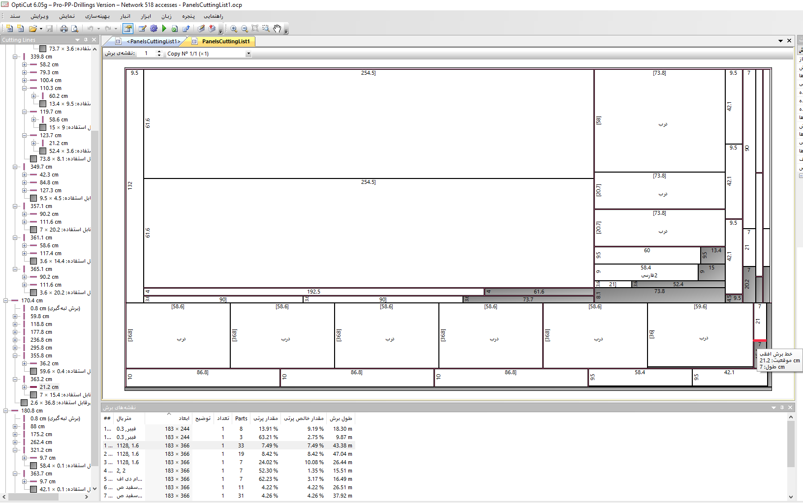Pin the نقشه‌های برش bottom panel
The image size is (803, 503).
(x=782, y=408)
